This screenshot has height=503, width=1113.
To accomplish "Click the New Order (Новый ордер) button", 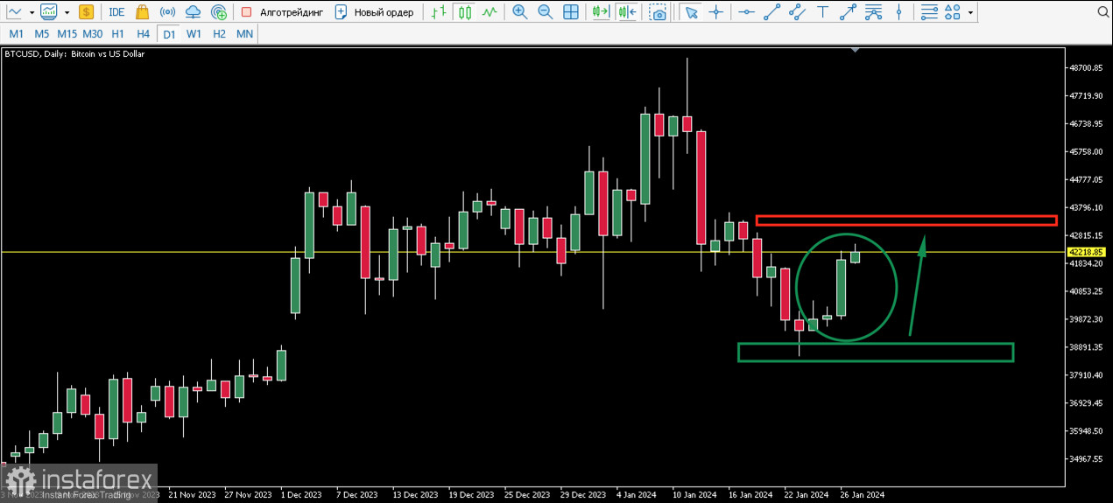I will click(x=375, y=12).
